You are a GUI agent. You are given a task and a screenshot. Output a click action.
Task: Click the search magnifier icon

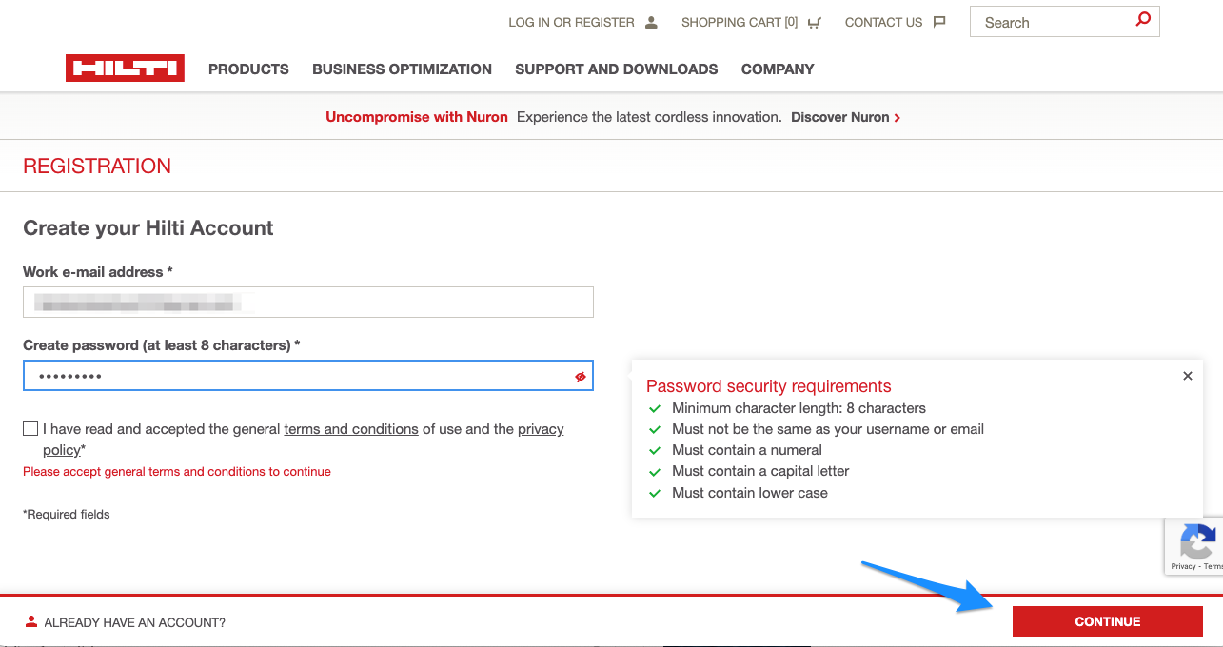[1143, 20]
